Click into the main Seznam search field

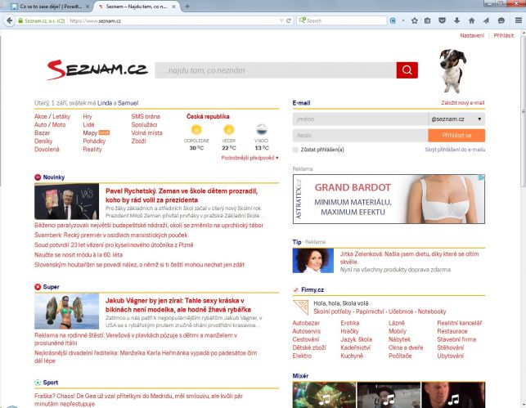276,70
